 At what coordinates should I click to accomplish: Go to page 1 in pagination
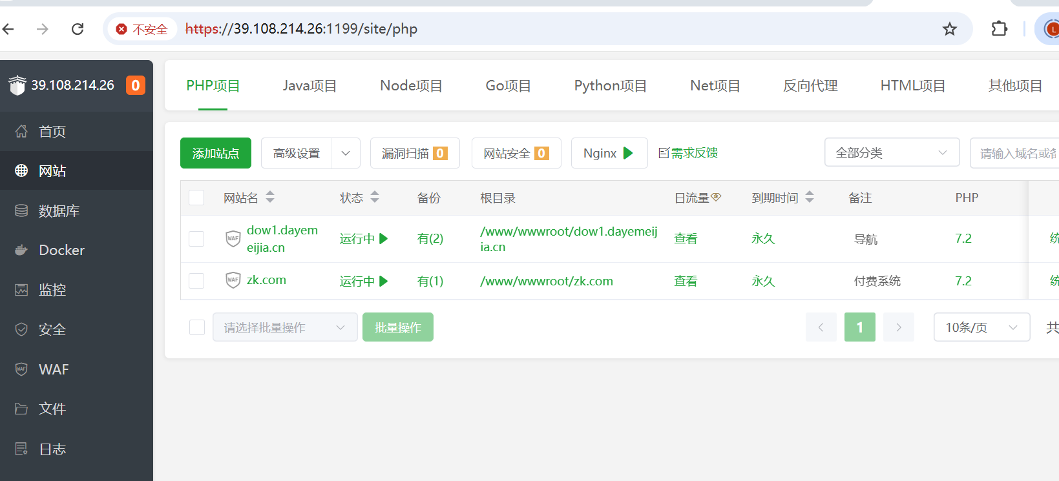click(x=860, y=327)
